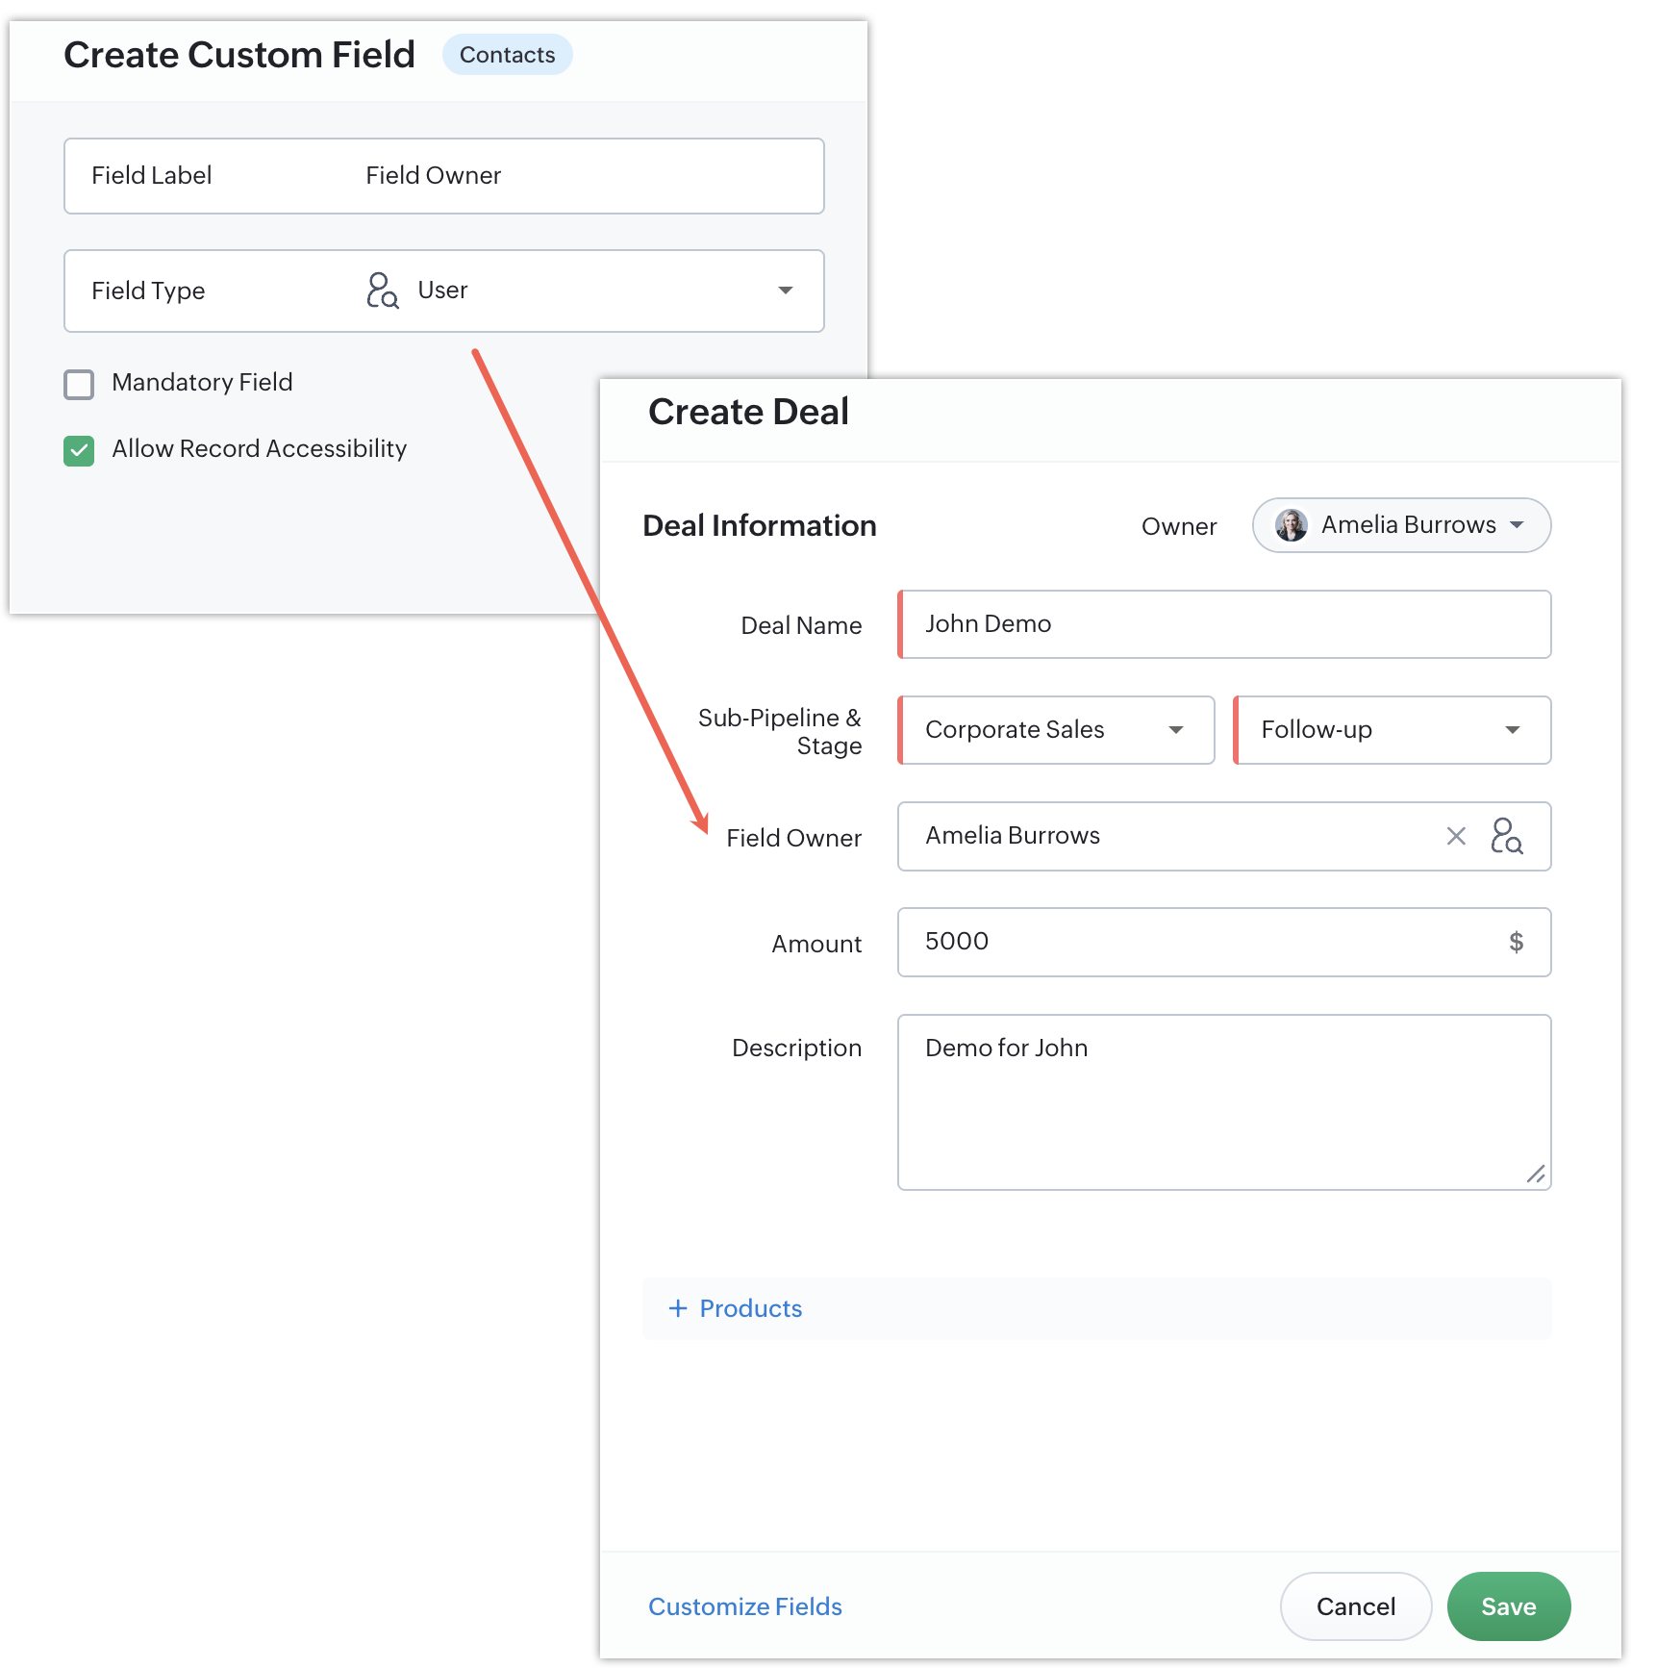The height and width of the screenshot is (1668, 1656).
Task: Uncheck Allow Record Accessibility
Action: 79,450
